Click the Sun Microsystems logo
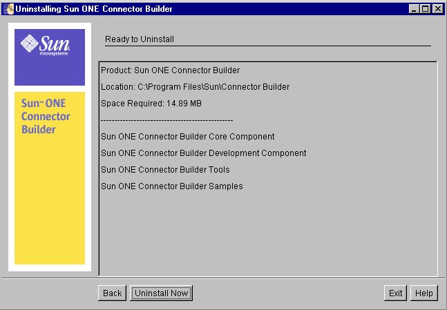 point(46,45)
